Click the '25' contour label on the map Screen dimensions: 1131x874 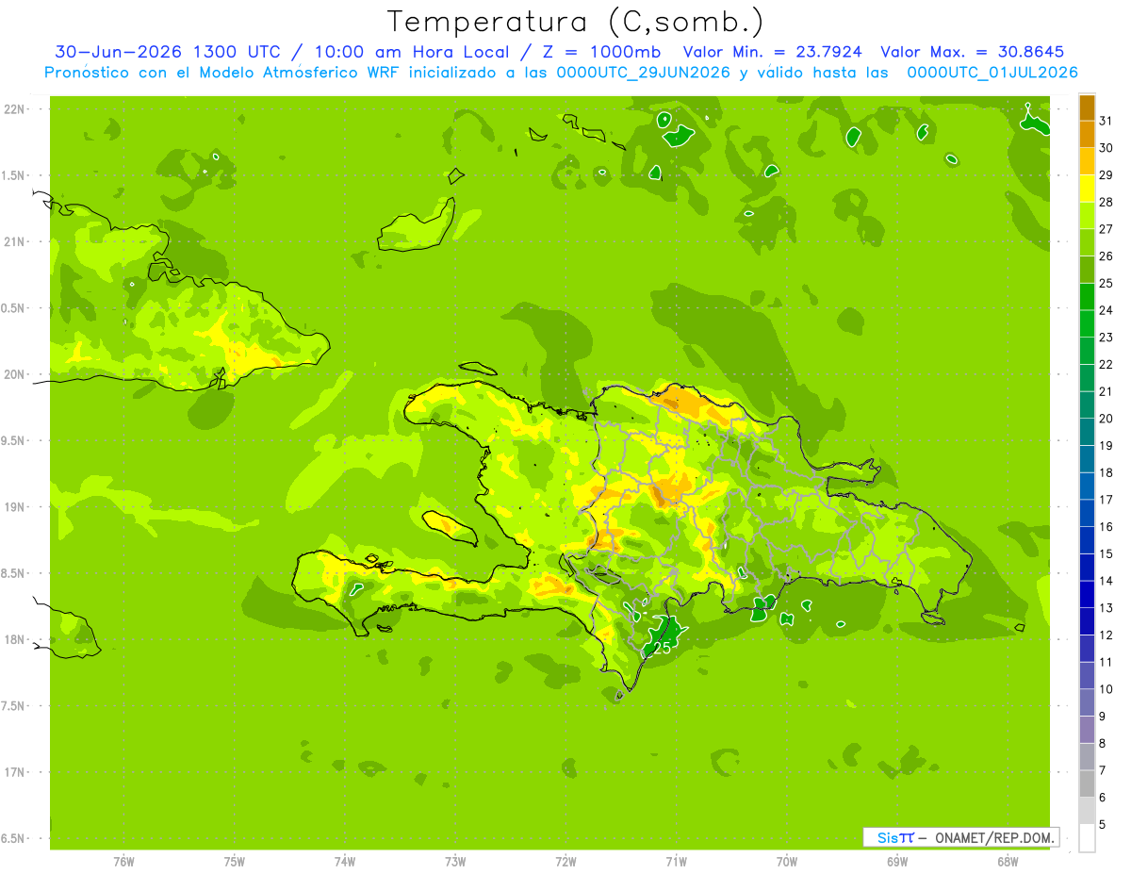(x=662, y=649)
